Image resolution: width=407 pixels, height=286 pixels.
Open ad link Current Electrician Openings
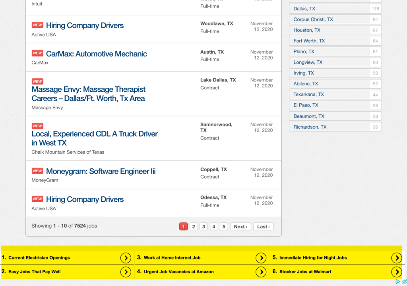pos(39,258)
